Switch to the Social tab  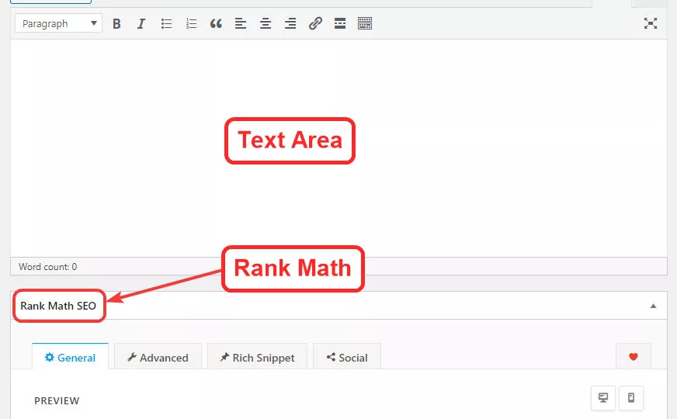tap(347, 357)
